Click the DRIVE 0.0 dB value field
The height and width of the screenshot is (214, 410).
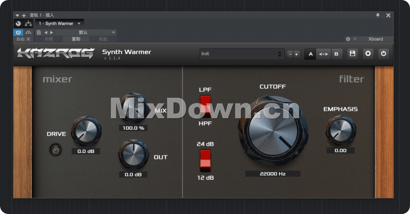coord(86,151)
